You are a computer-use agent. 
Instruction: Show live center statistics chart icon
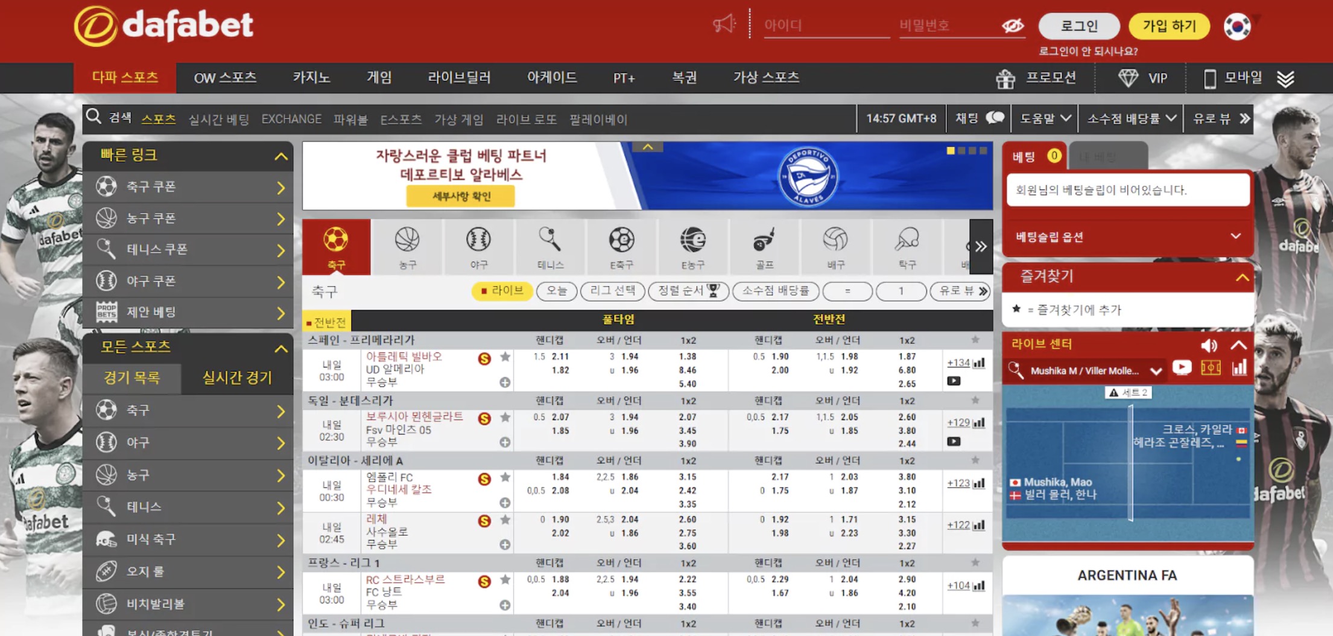[x=1239, y=367]
